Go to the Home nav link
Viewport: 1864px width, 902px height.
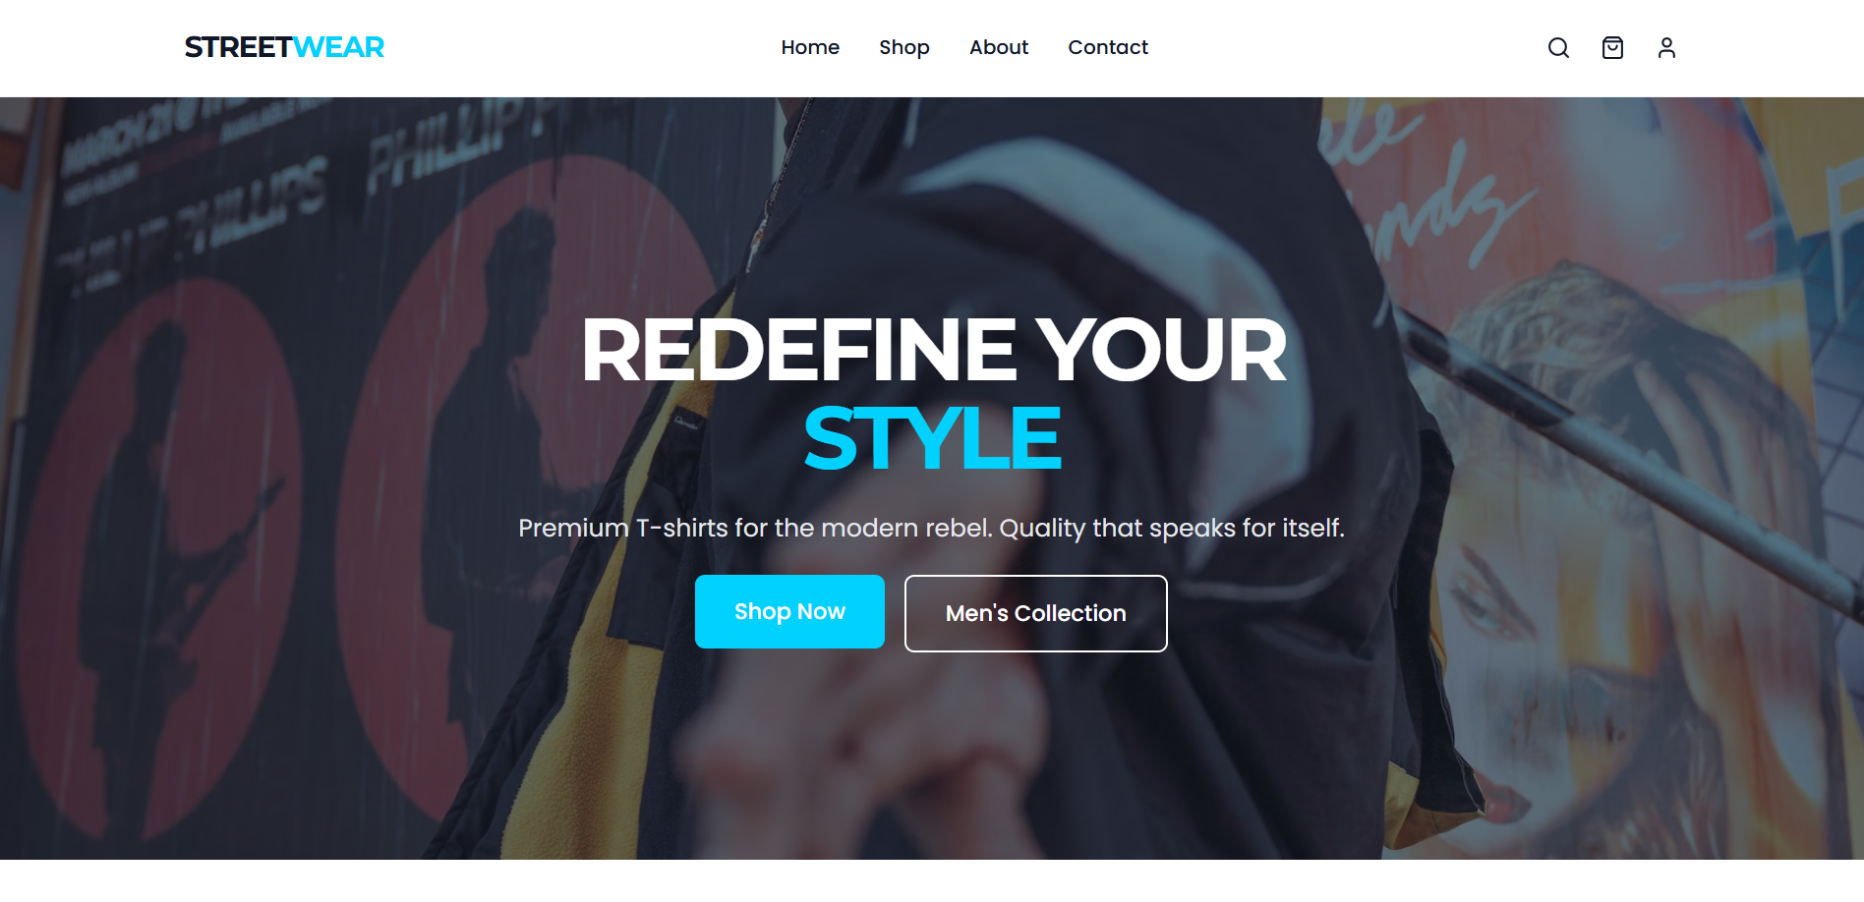[x=810, y=47]
